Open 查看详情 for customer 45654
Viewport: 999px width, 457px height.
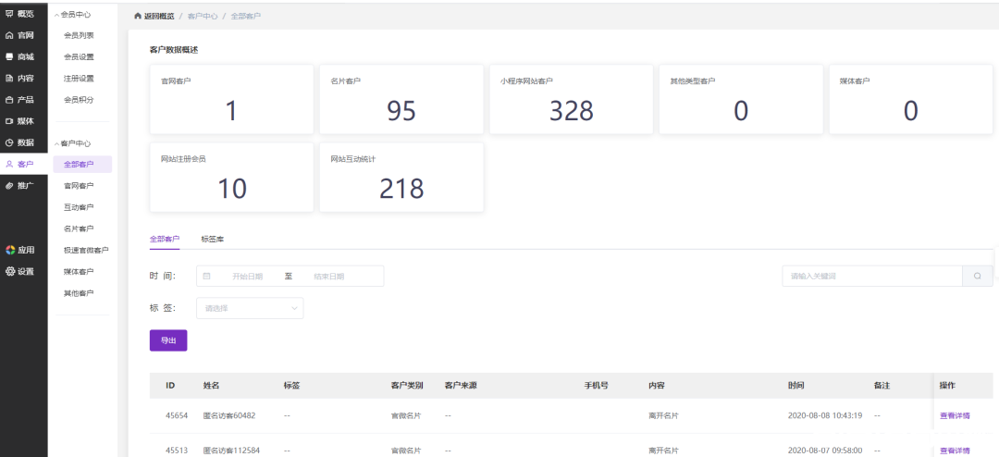[x=955, y=415]
